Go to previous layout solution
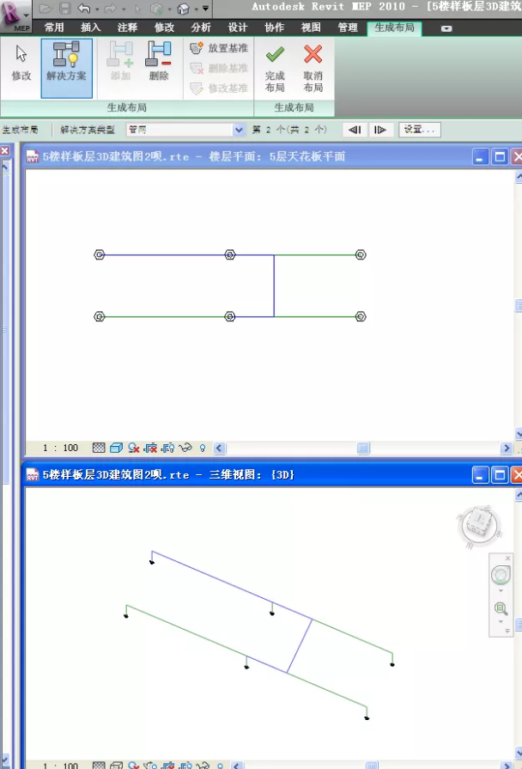522x769 pixels. (x=355, y=130)
